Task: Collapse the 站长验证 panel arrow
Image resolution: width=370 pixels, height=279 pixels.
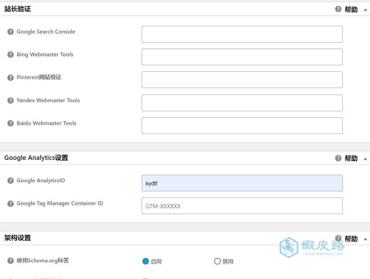Action: coord(365,10)
